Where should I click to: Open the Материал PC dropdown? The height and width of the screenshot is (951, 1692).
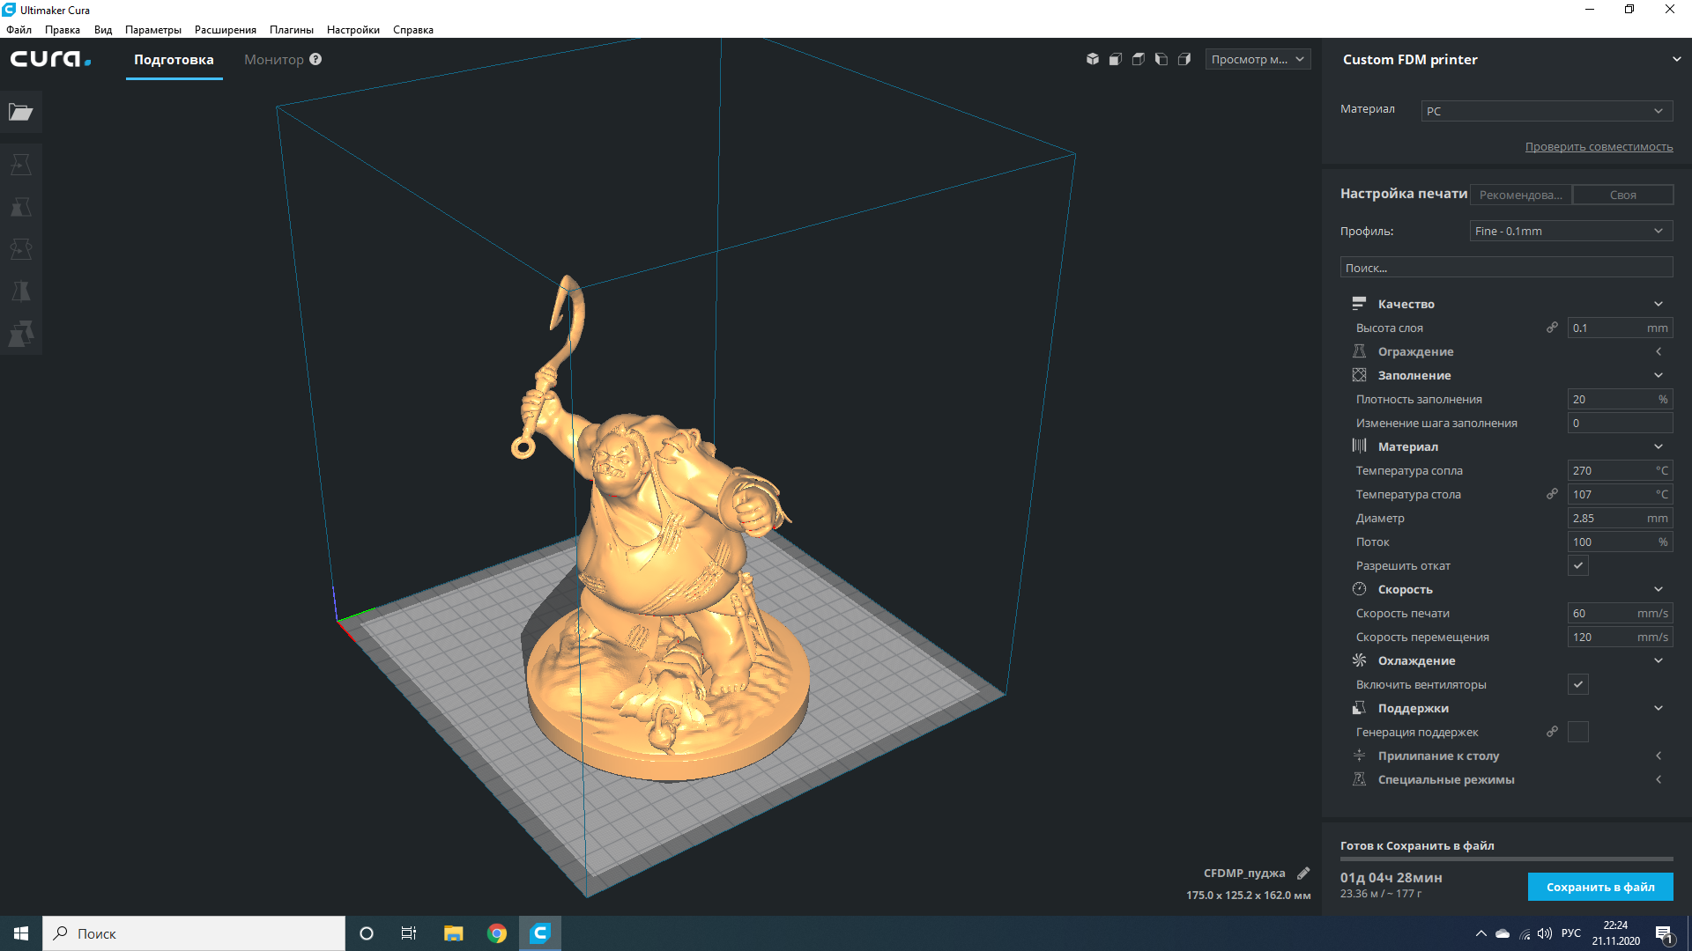pos(1547,111)
